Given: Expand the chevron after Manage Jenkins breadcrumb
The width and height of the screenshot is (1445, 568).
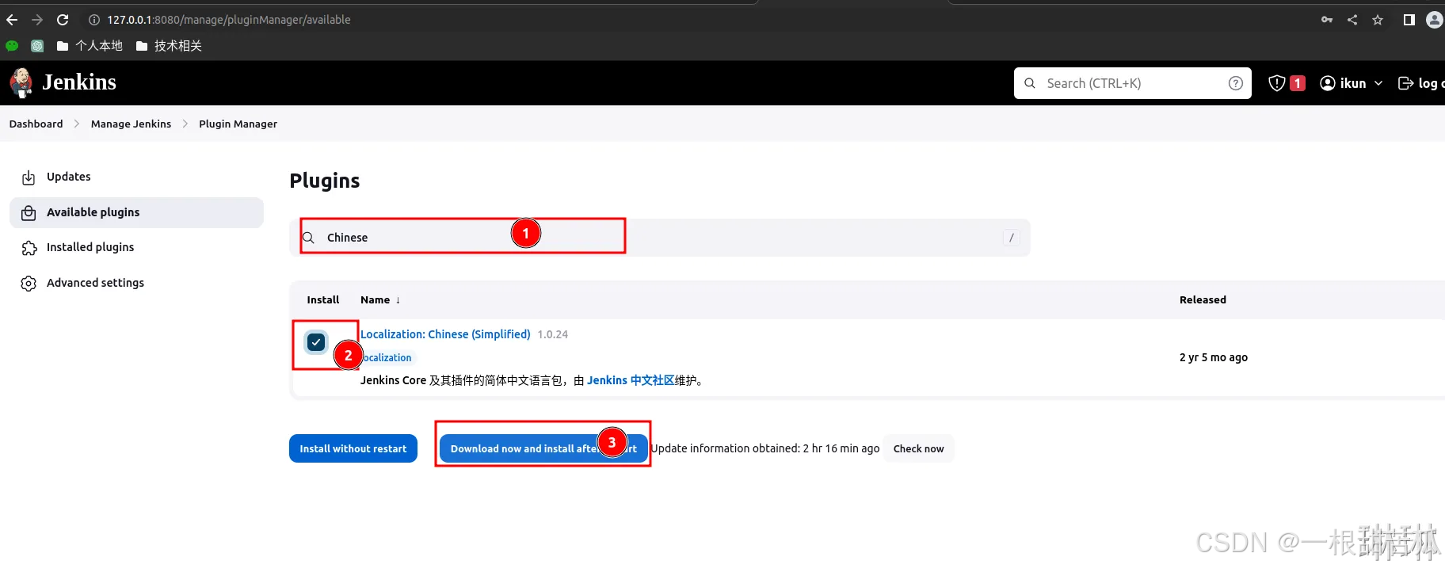Looking at the screenshot, I should point(185,124).
